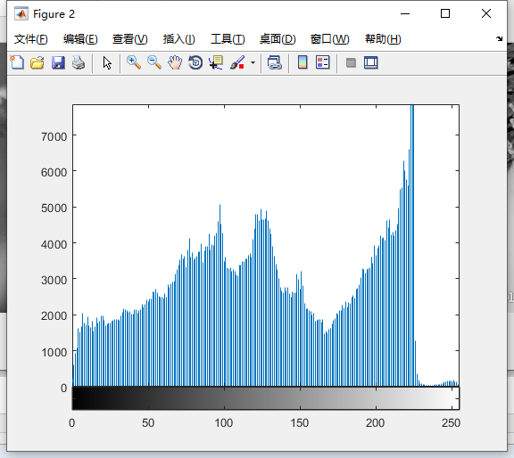The width and height of the screenshot is (514, 458).
Task: Open the 工具(T) menu
Action: click(228, 39)
